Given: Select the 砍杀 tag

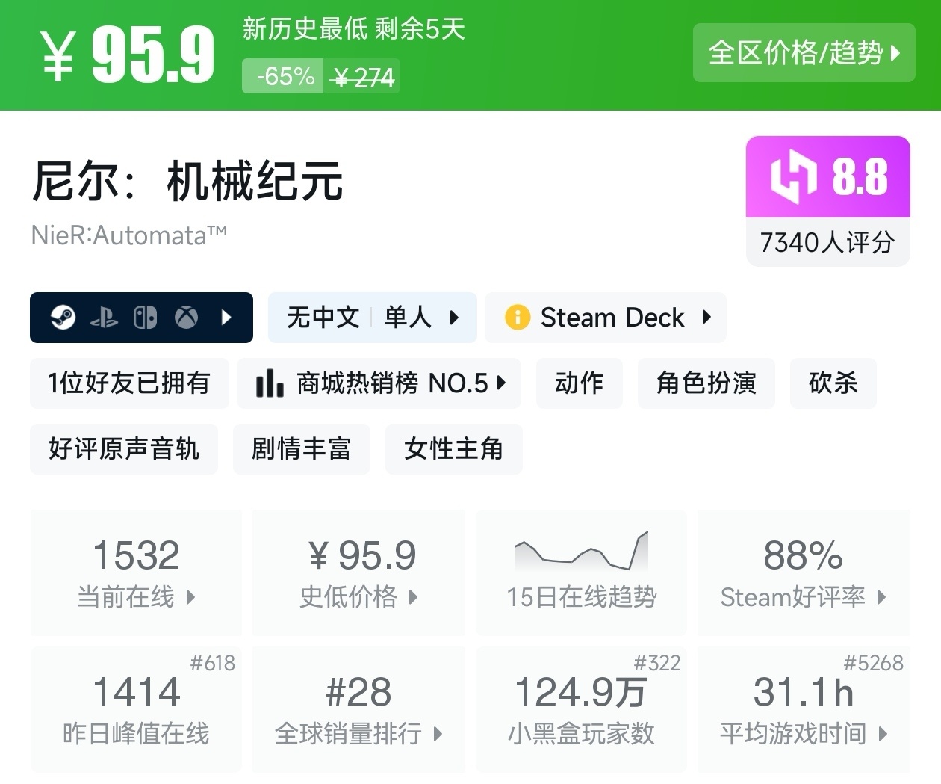Looking at the screenshot, I should pos(833,383).
